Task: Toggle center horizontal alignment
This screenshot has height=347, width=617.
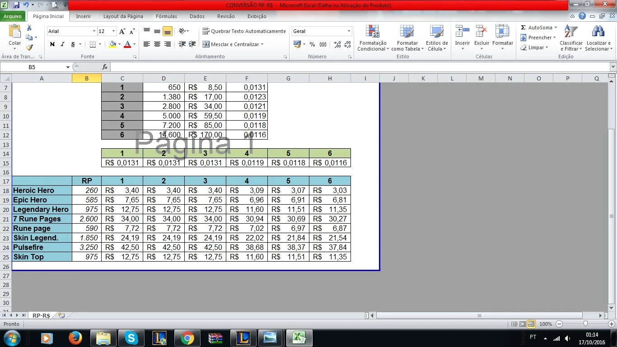Action: pyautogui.click(x=157, y=44)
